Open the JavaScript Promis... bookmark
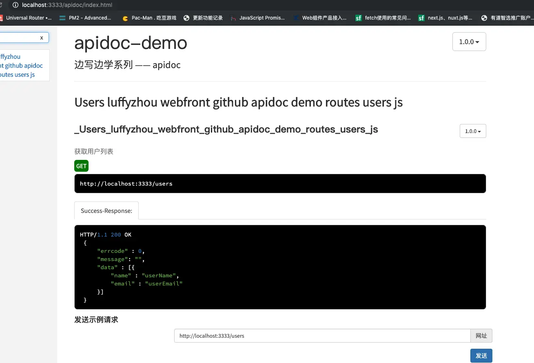 tap(257, 18)
